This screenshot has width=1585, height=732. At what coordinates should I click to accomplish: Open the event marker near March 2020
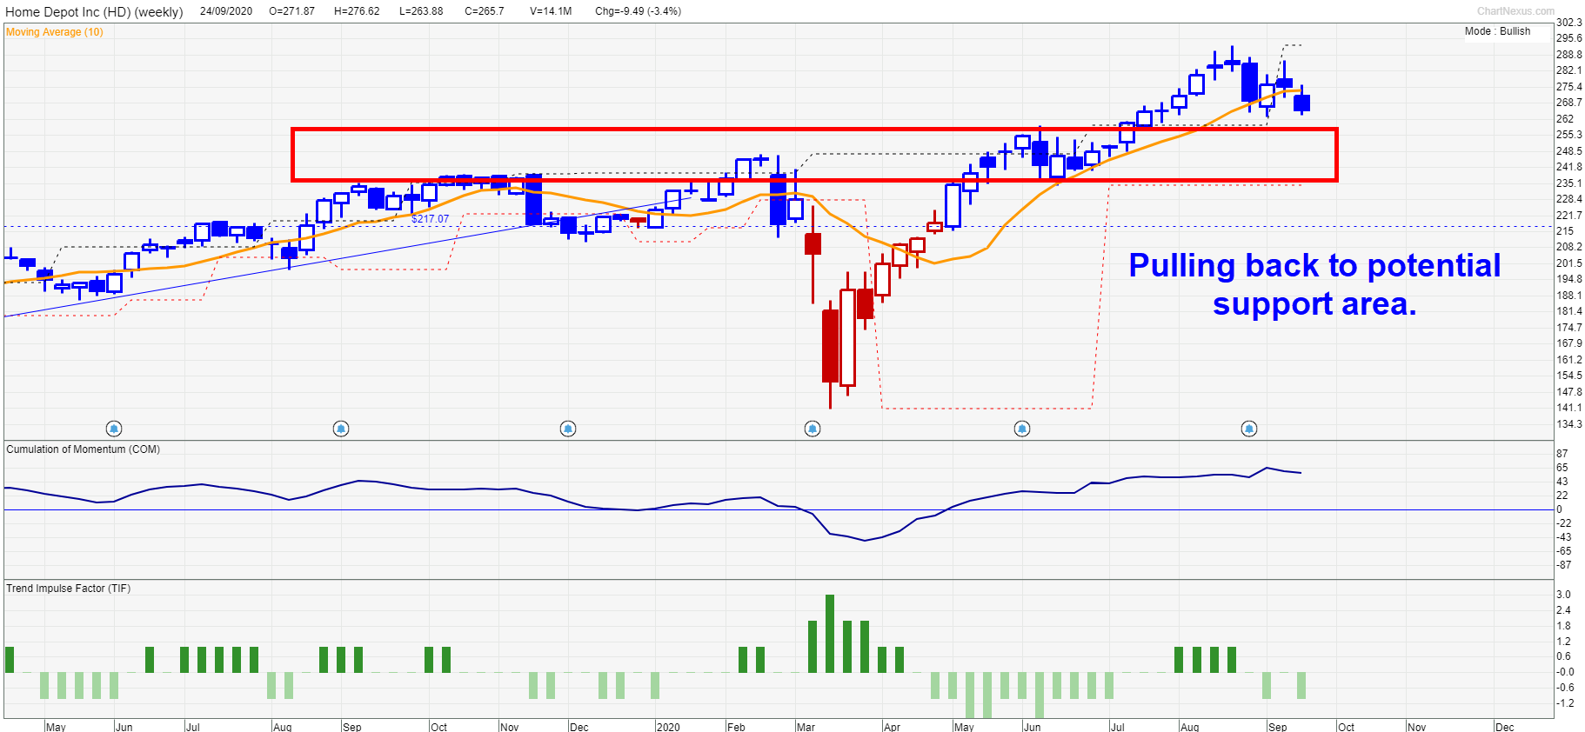click(813, 429)
